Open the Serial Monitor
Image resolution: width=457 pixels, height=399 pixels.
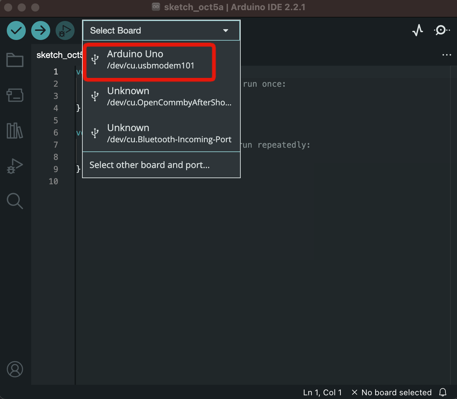point(442,30)
